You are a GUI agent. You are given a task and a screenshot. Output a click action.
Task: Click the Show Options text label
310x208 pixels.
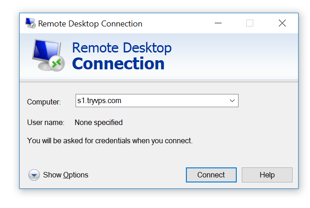click(65, 175)
